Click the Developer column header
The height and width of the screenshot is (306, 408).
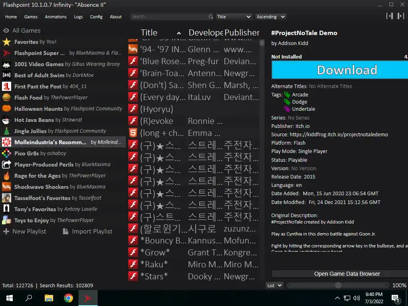(206, 33)
